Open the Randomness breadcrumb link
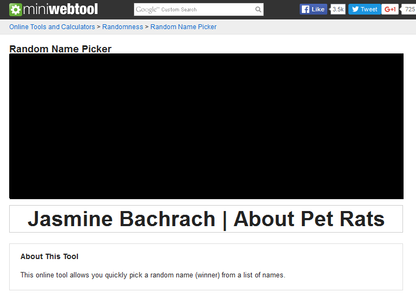Image resolution: width=416 pixels, height=299 pixels. (x=123, y=27)
